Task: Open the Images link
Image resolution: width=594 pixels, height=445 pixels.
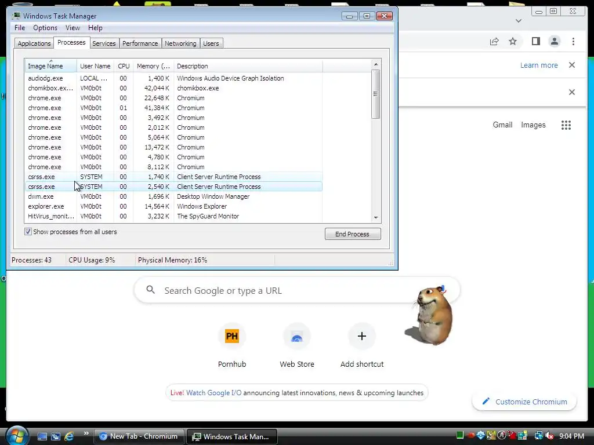Action: (x=533, y=125)
